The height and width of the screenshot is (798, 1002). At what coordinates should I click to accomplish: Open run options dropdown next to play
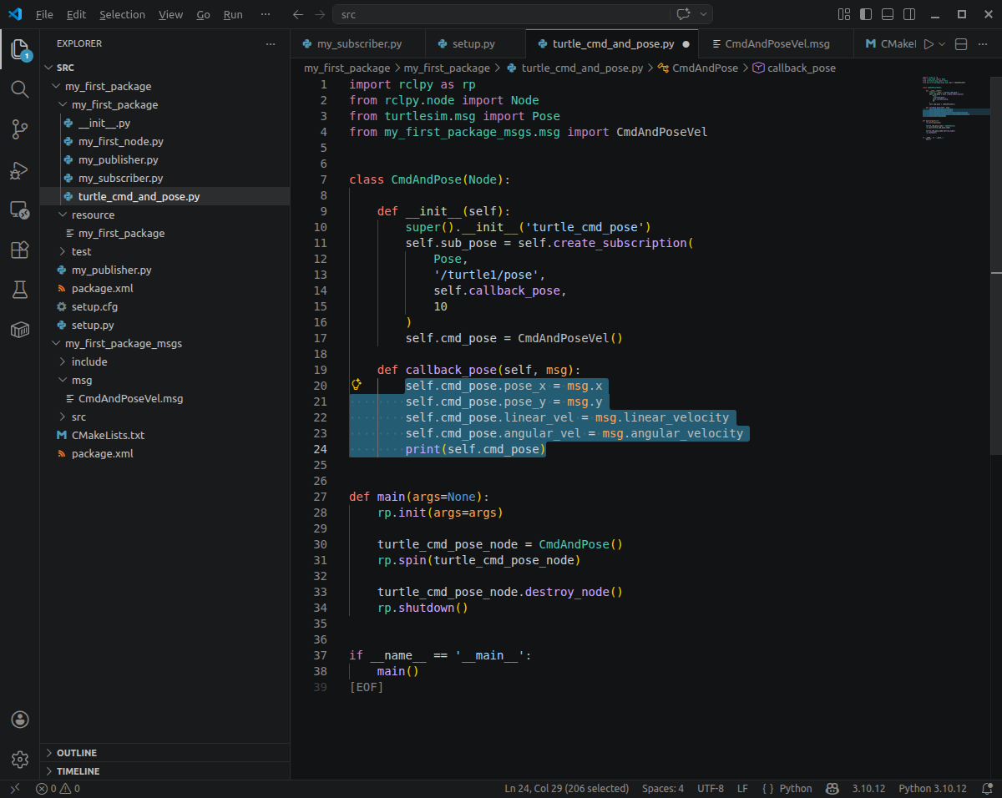point(943,44)
